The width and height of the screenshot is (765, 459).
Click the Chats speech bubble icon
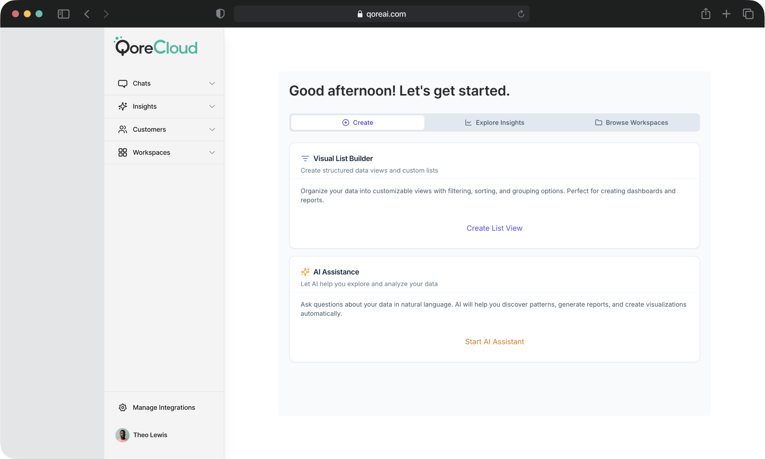(122, 84)
